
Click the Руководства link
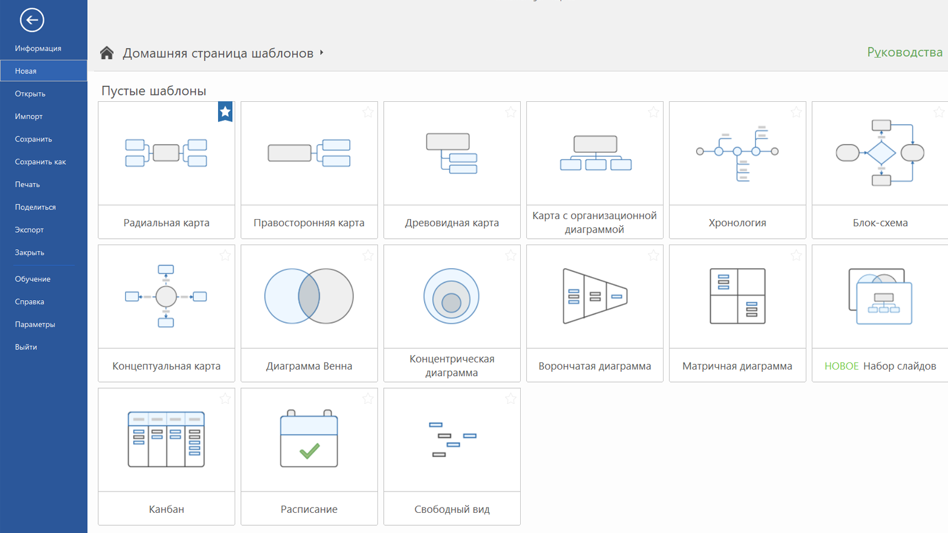tap(904, 52)
